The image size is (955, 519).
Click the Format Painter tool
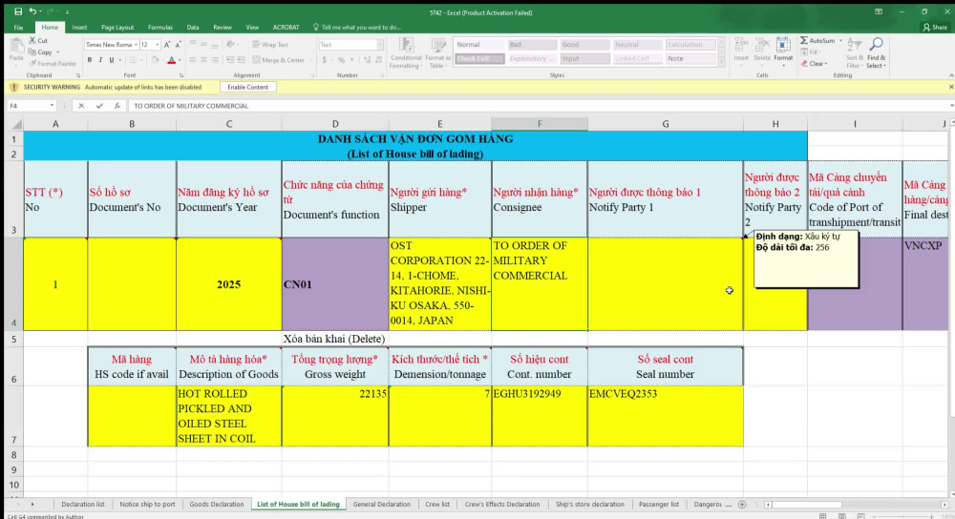[53, 63]
